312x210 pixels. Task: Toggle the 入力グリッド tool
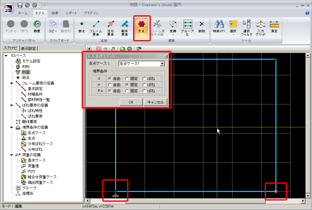tap(261, 28)
